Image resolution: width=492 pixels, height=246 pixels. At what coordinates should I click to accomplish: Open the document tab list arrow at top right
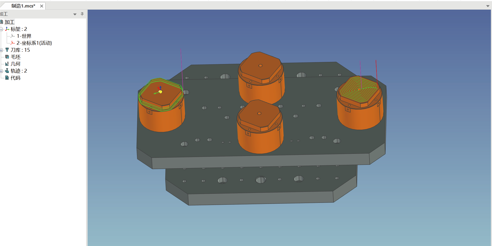click(x=488, y=6)
